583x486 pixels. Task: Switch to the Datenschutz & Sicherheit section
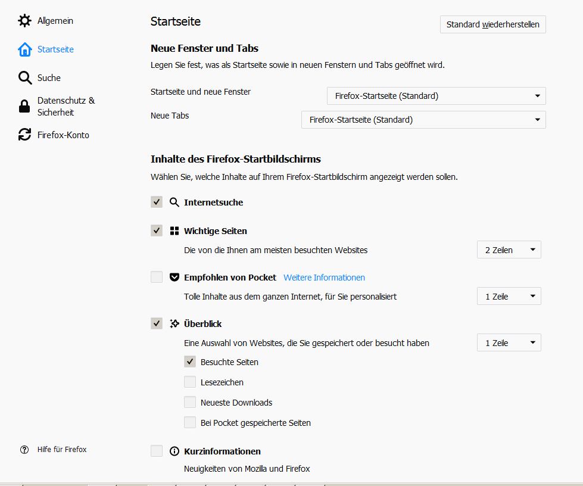[x=66, y=107]
